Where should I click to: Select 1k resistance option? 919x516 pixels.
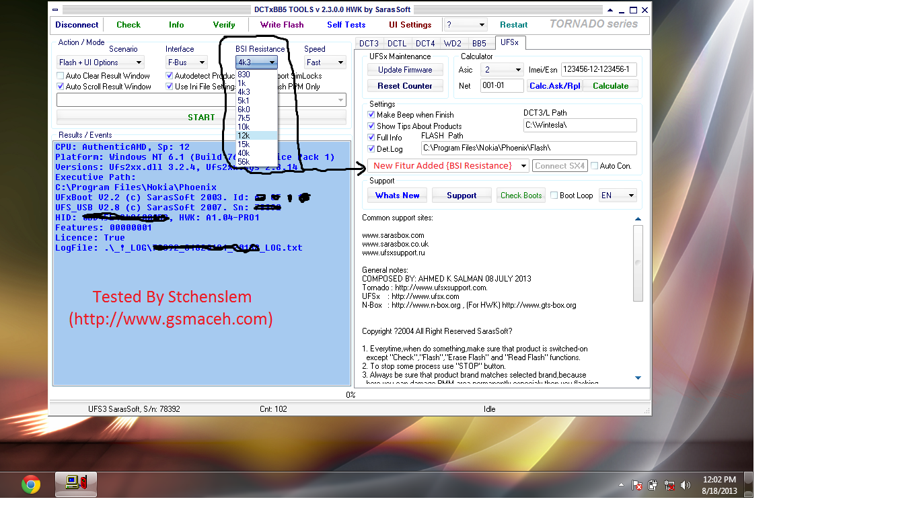(256, 83)
